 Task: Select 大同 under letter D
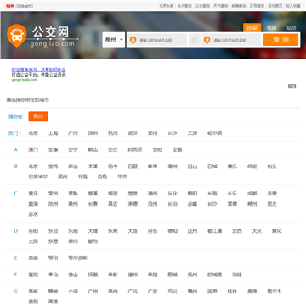(x=33, y=241)
